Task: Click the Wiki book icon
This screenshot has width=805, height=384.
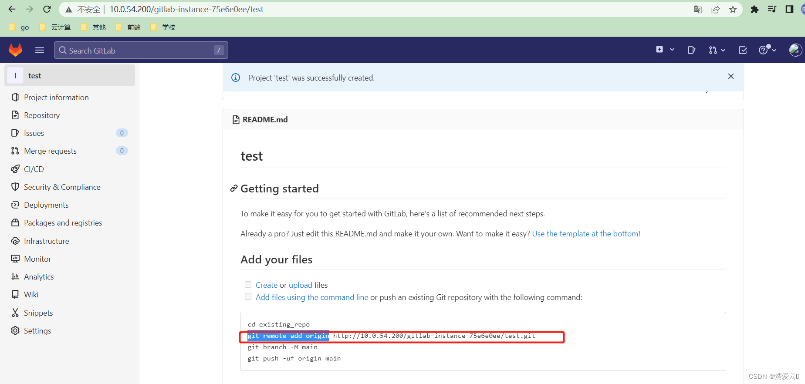Action: (15, 294)
